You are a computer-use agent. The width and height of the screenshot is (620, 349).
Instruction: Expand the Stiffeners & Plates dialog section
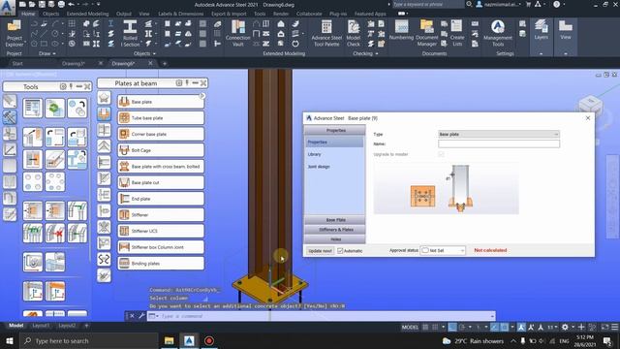click(335, 230)
